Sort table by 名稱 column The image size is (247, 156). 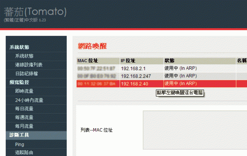pyautogui.click(x=242, y=61)
